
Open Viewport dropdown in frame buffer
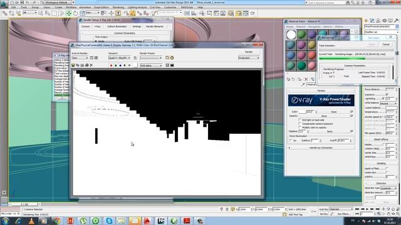[x=120, y=58]
